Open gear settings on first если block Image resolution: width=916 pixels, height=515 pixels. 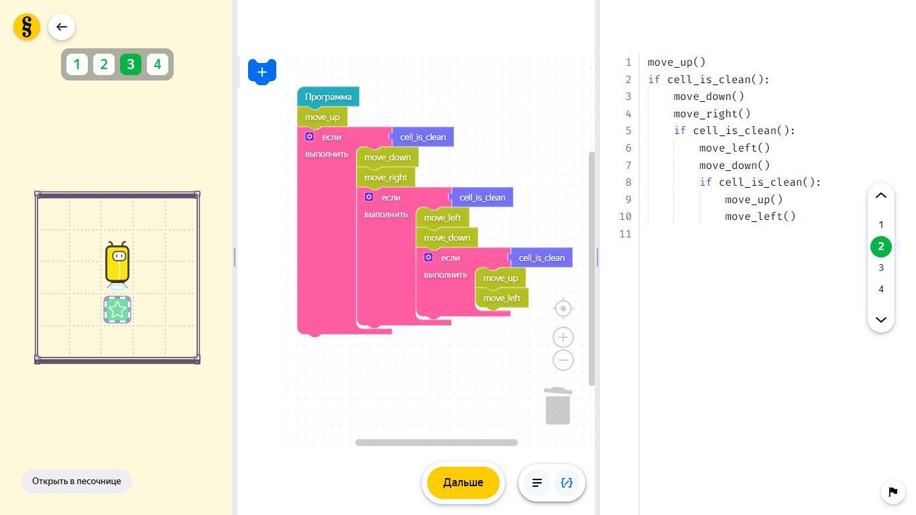(310, 137)
